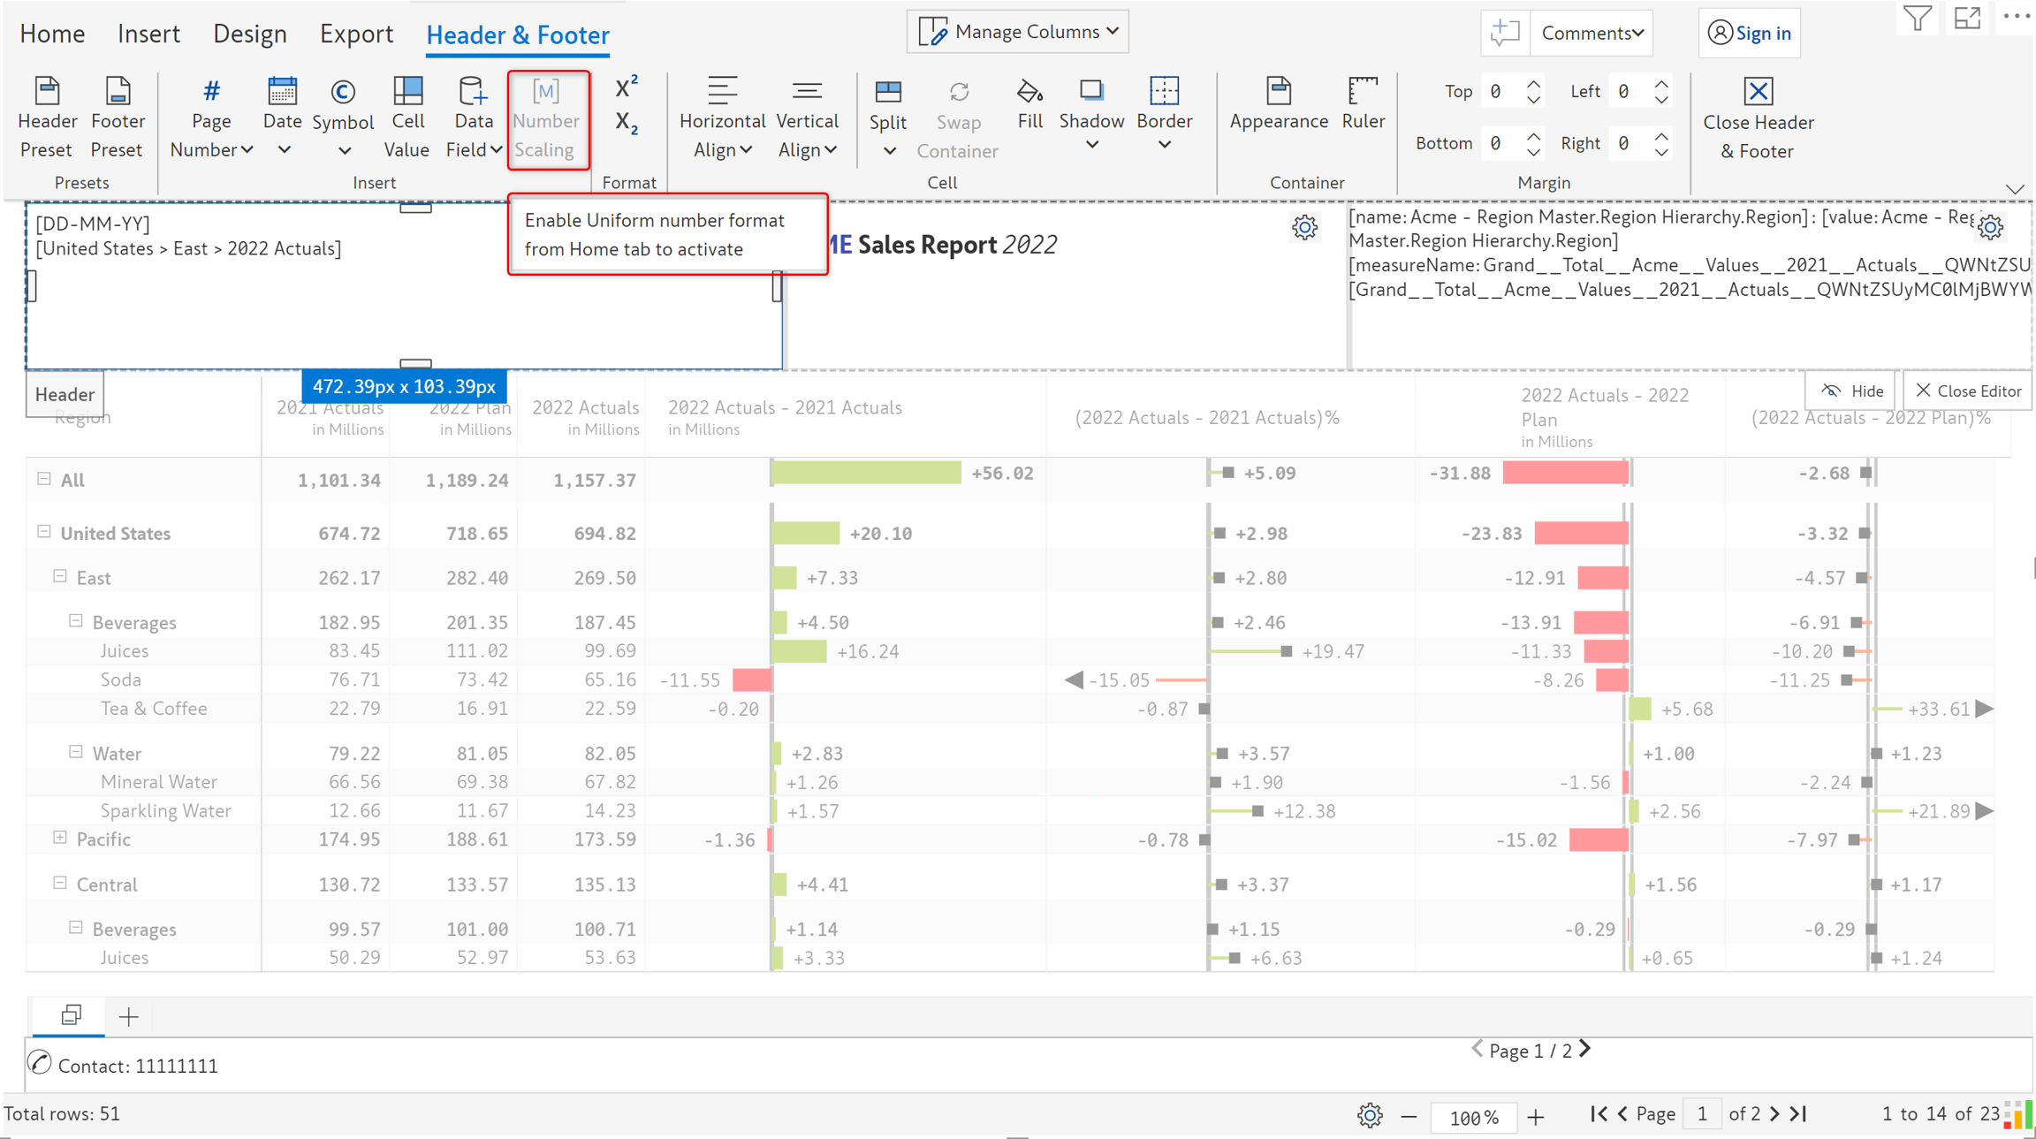Click the Sign in button
2036x1139 pixels.
[1750, 33]
